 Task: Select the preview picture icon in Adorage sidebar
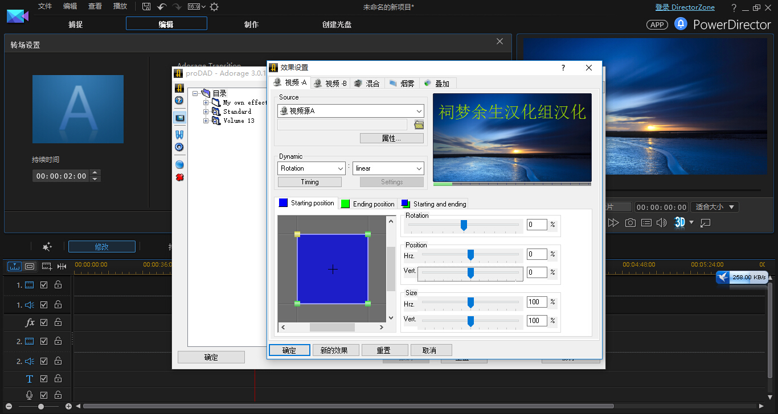179,118
